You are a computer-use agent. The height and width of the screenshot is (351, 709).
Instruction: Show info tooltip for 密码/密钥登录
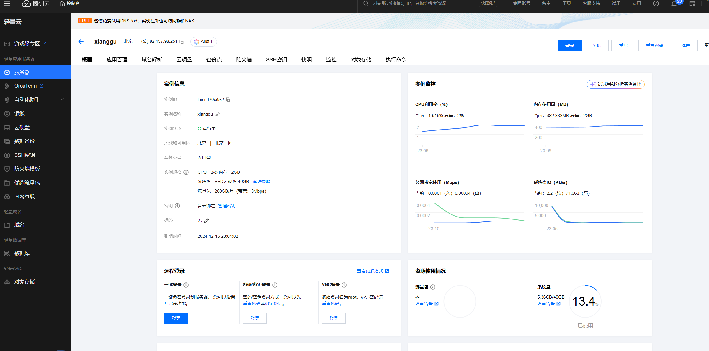point(275,285)
